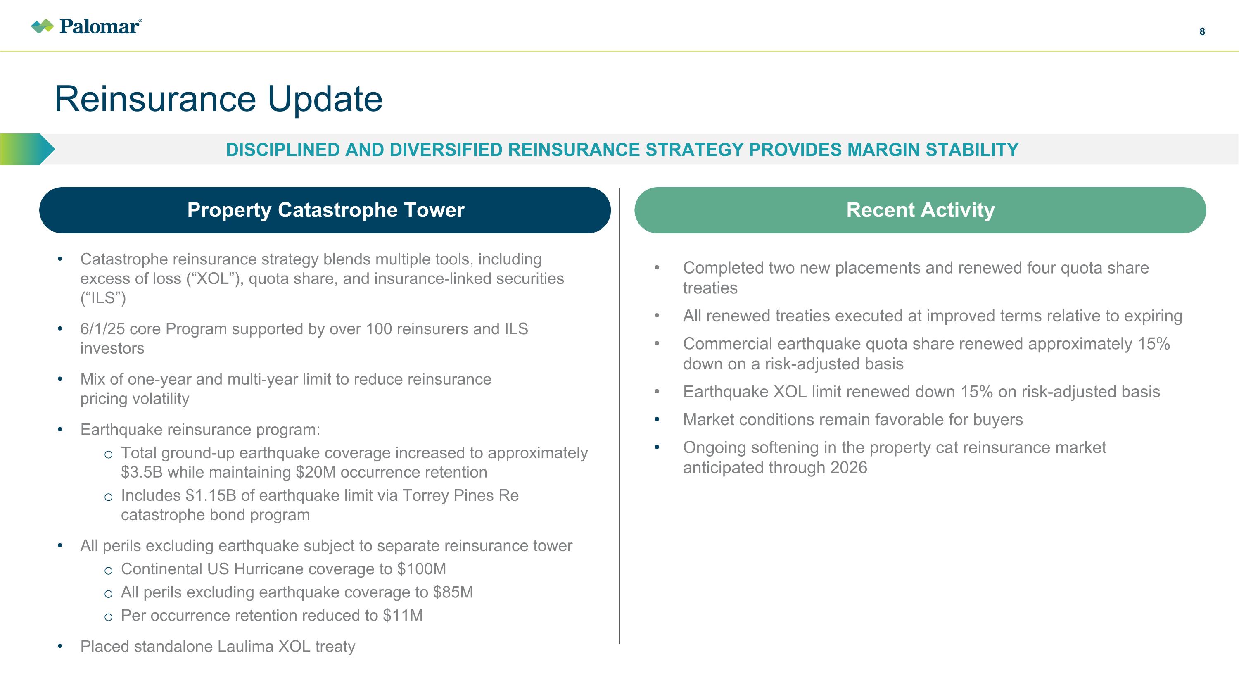Click the circle bullet beside Continental US Hurricane
The width and height of the screenshot is (1239, 697).
coord(109,571)
